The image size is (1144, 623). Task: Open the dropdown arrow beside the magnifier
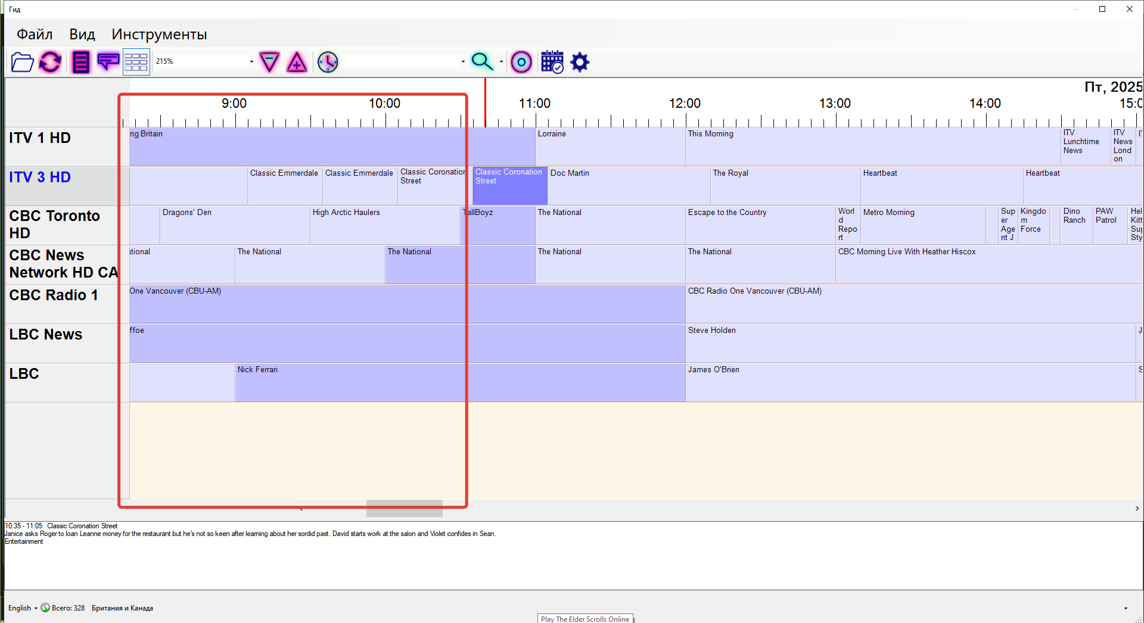(x=501, y=62)
